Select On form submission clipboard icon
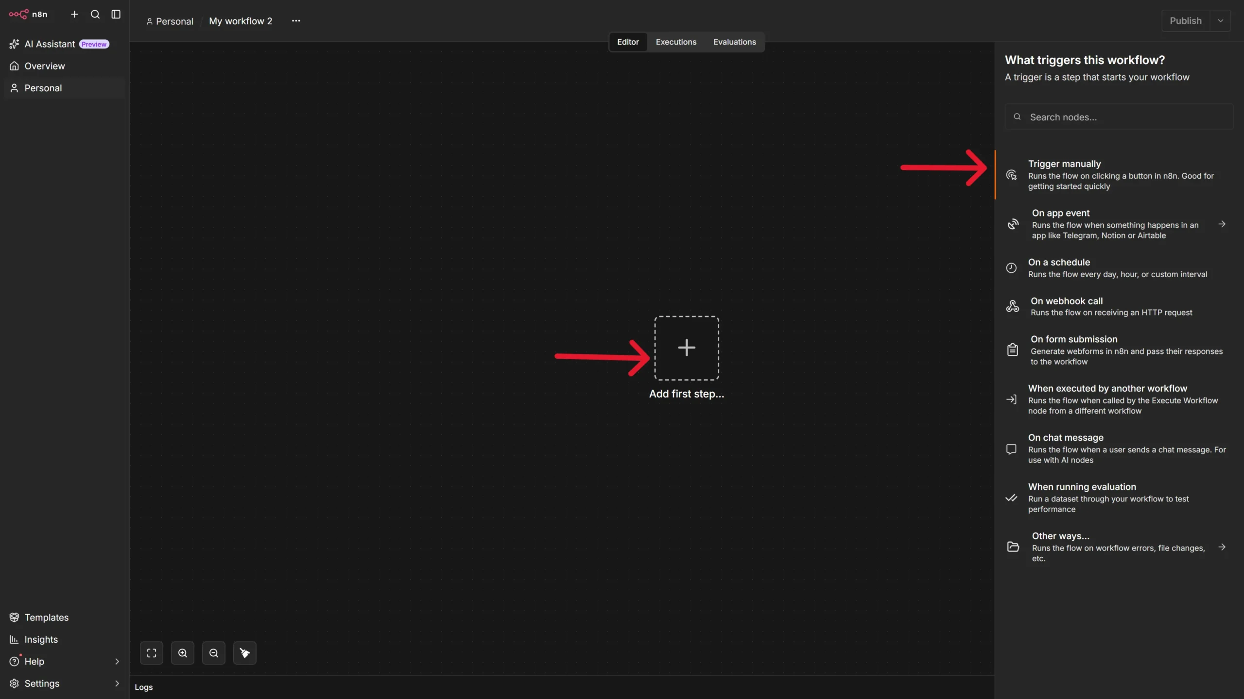 pyautogui.click(x=1013, y=349)
